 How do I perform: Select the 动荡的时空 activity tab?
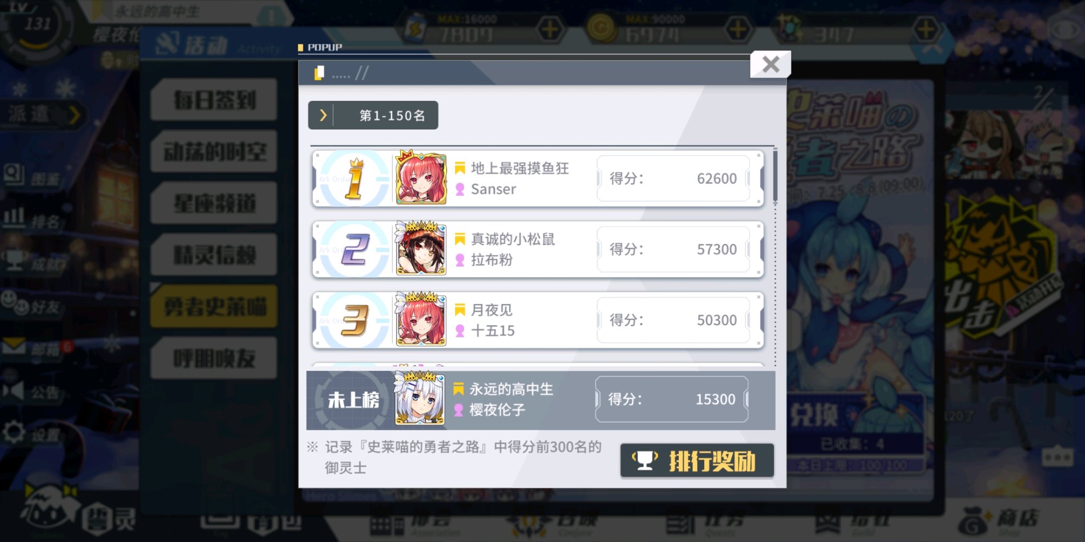(214, 152)
